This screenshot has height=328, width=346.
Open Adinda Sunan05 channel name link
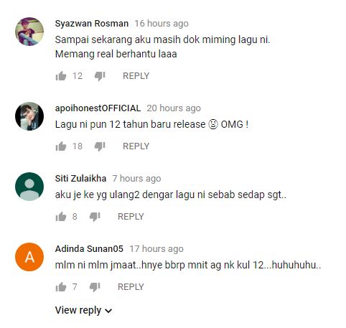pyautogui.click(x=89, y=249)
